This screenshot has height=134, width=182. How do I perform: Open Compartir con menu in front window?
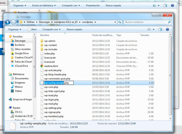[x=52, y=29]
